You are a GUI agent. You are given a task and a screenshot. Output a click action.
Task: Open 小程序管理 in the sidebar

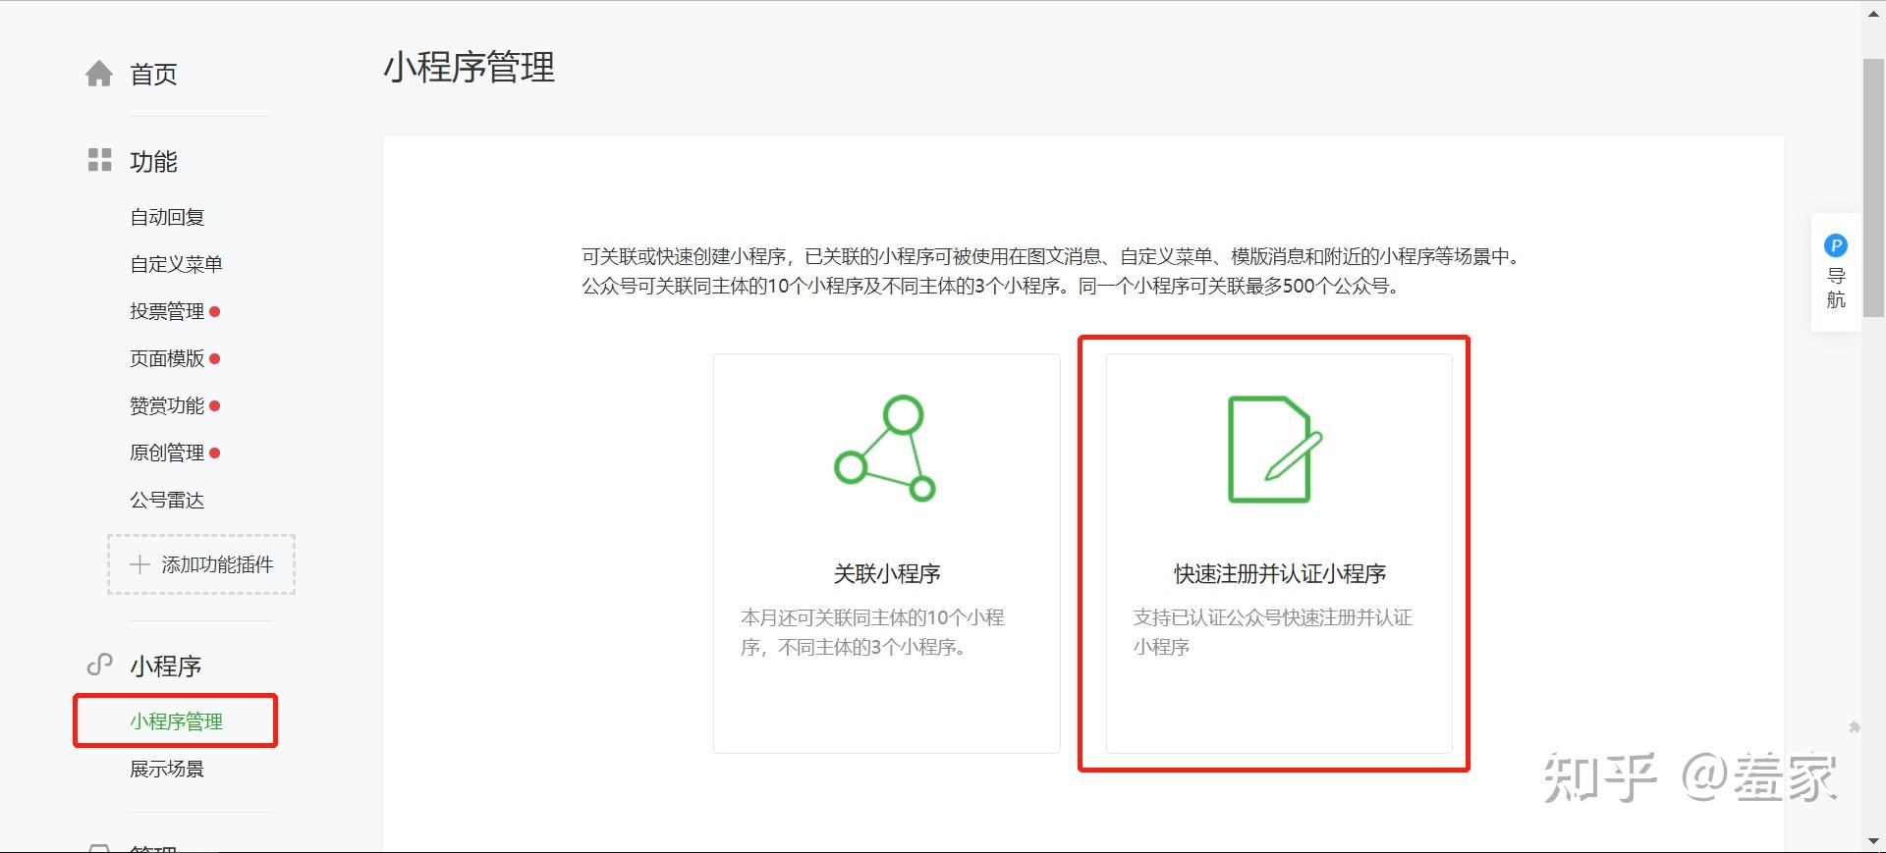pyautogui.click(x=176, y=721)
